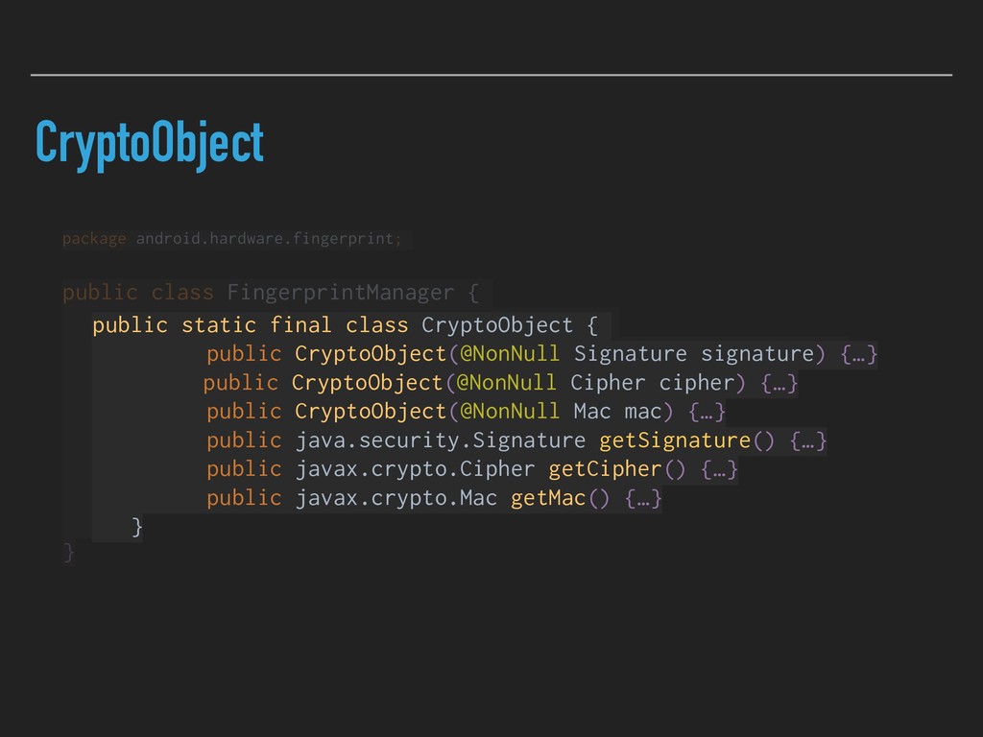Click the closing brace of CryptoObject class

pyautogui.click(x=137, y=527)
